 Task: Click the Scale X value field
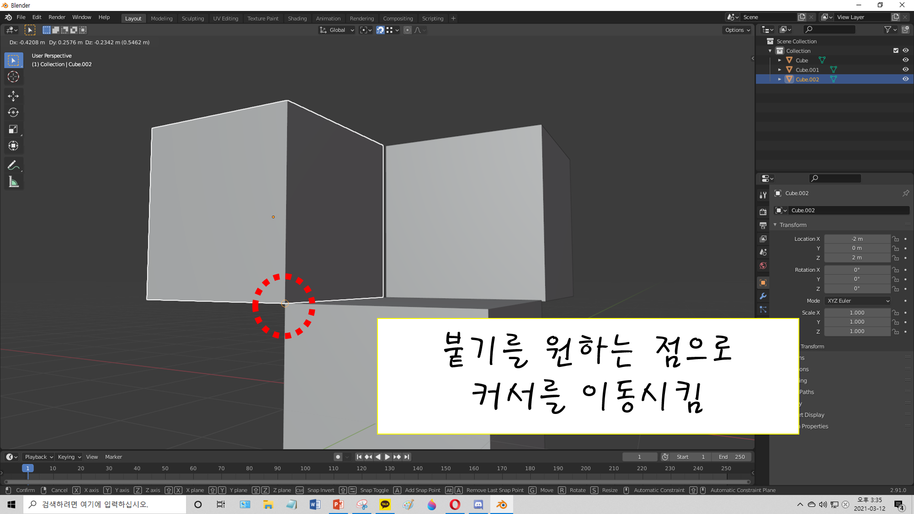(x=857, y=313)
